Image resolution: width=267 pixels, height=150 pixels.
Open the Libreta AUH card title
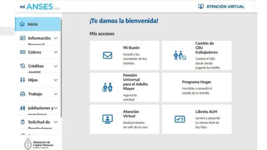(206, 112)
